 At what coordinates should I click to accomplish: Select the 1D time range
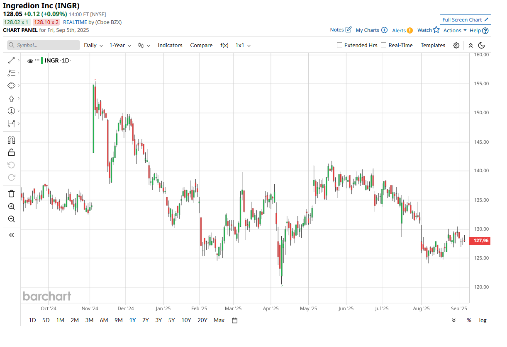pyautogui.click(x=32, y=320)
